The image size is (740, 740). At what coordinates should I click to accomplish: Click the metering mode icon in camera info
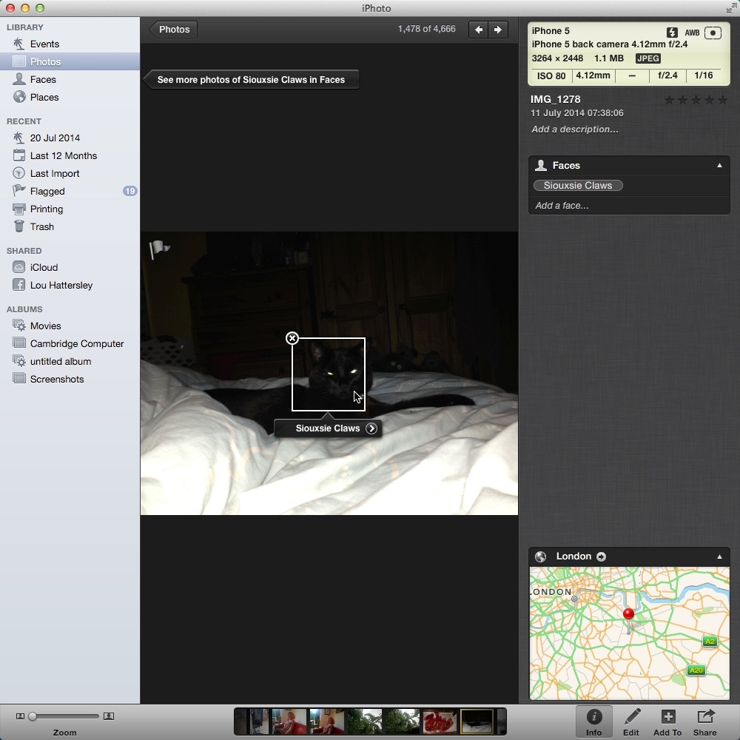coord(713,33)
